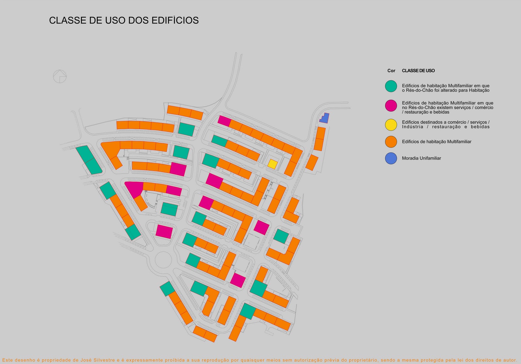
Task: Expand the CLASSE DE USO legend header
Action: 418,70
